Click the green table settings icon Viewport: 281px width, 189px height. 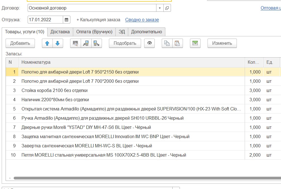195,43
